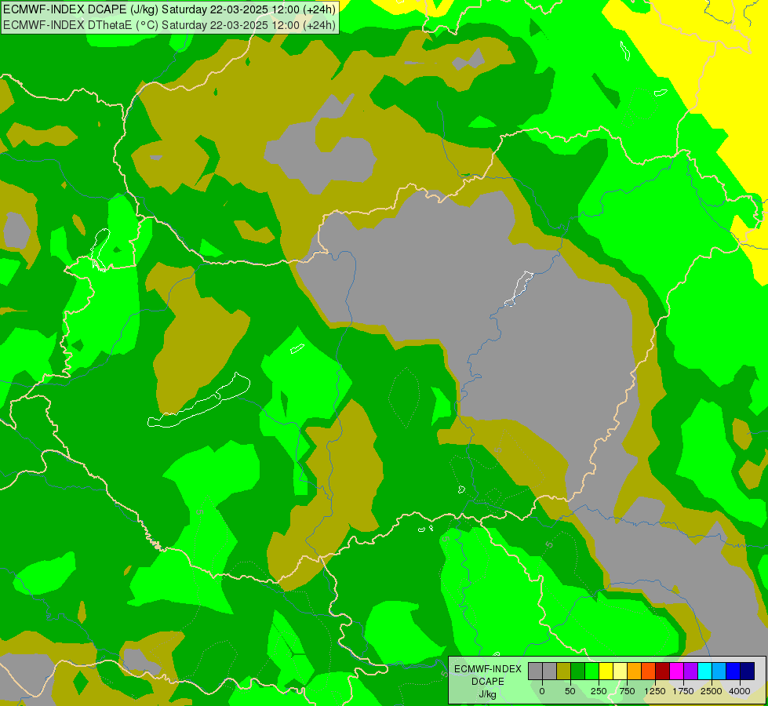Click the magenta legend swatch
Viewport: 768px width, 706px height.
coord(676,671)
